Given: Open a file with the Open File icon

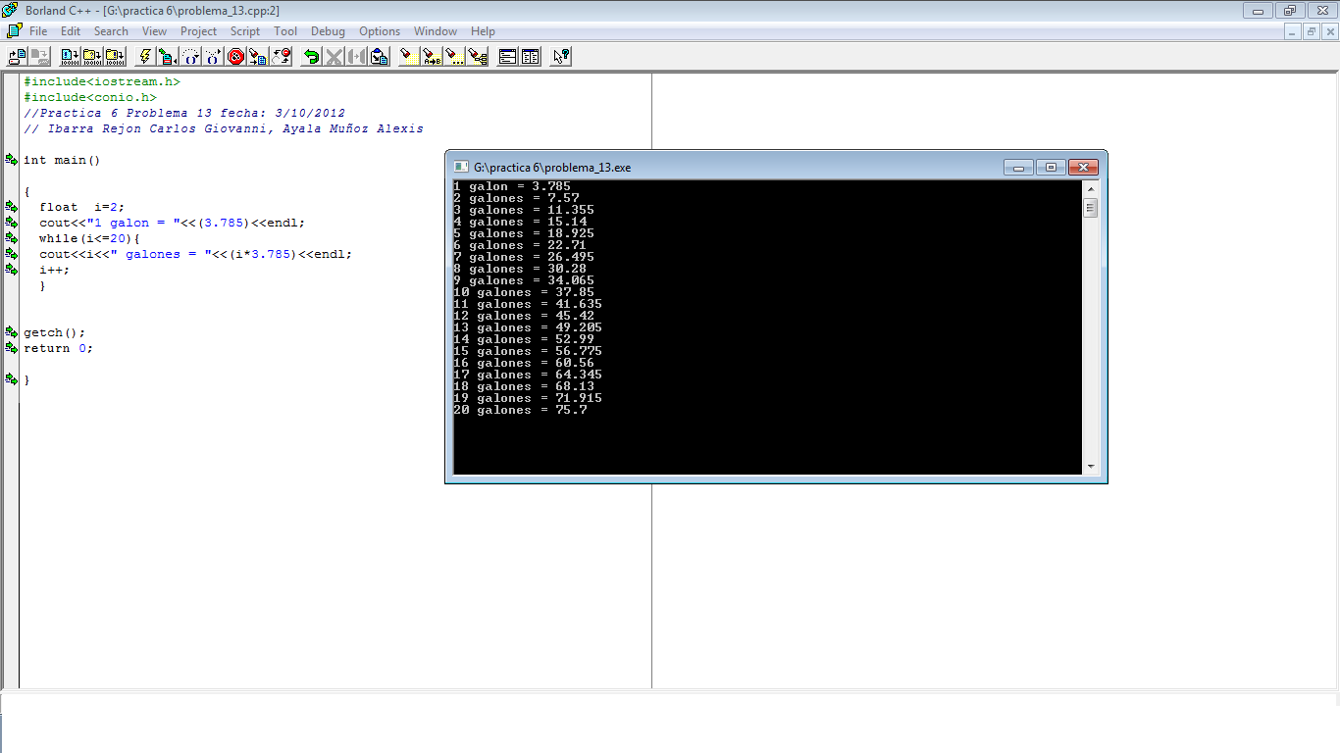Looking at the screenshot, I should 16,56.
